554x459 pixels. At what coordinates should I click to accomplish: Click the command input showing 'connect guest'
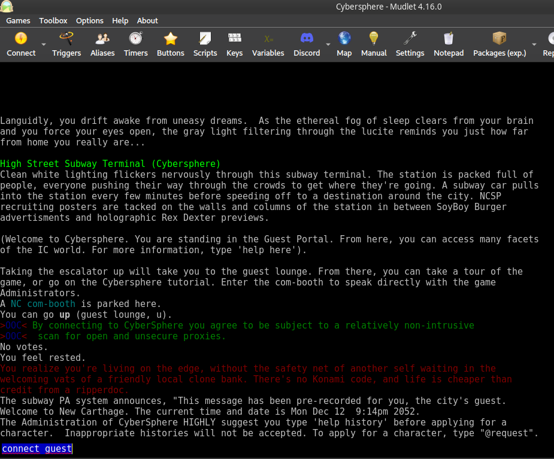click(x=36, y=449)
